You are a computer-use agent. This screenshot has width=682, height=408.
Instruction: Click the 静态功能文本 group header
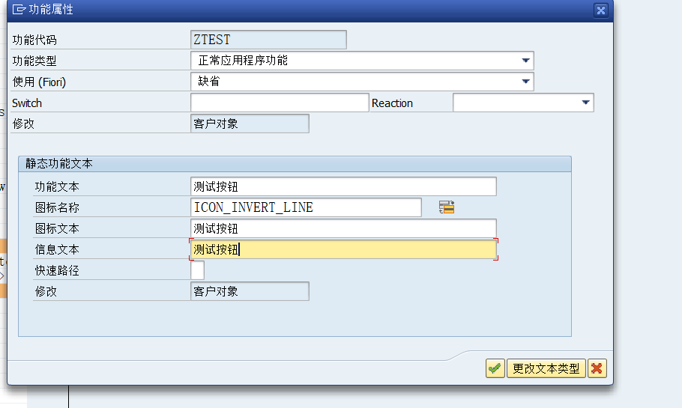click(x=59, y=163)
